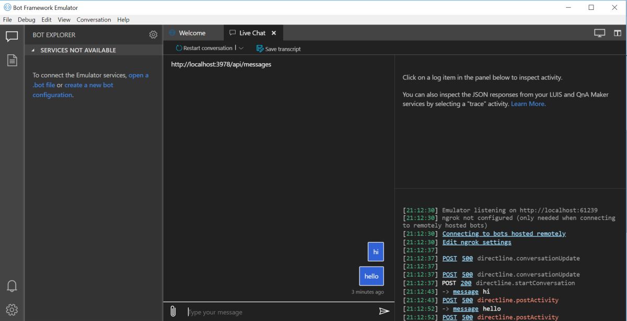Screen dimensions: 627x321
Task: Open the Debug menu
Action: pos(27,20)
